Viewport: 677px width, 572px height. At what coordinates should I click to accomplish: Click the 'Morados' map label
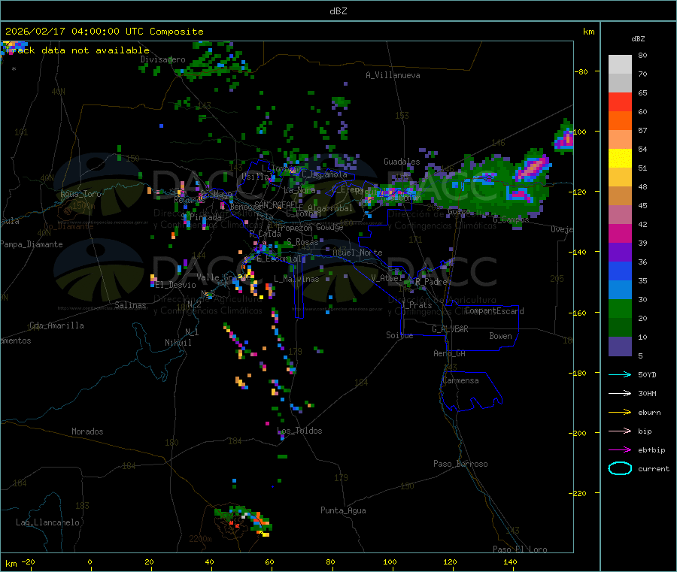point(87,431)
